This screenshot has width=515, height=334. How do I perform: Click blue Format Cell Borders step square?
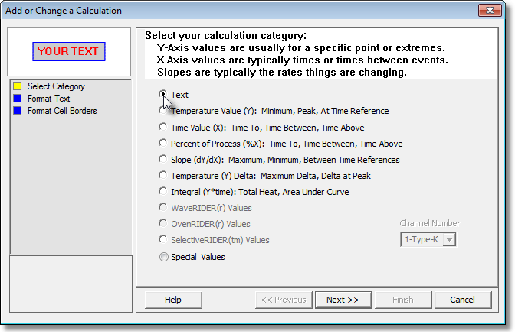pos(18,111)
